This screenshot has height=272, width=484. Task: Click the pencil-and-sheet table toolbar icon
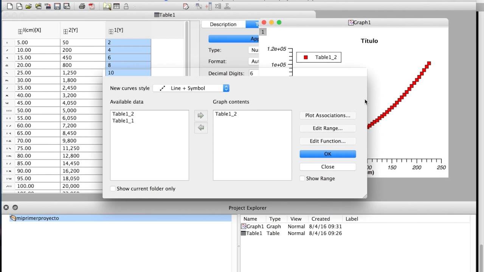click(186, 6)
